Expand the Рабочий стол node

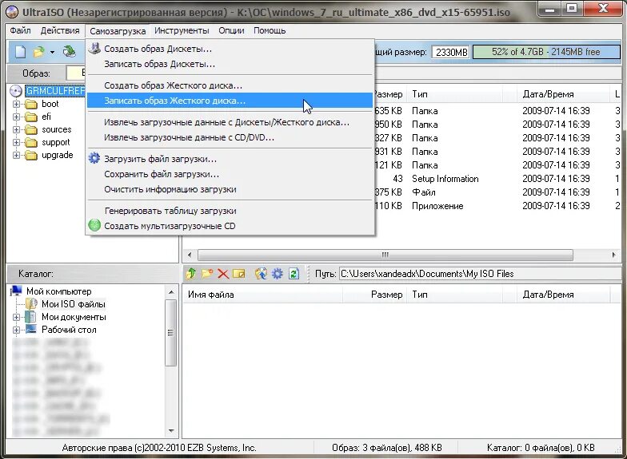16,330
